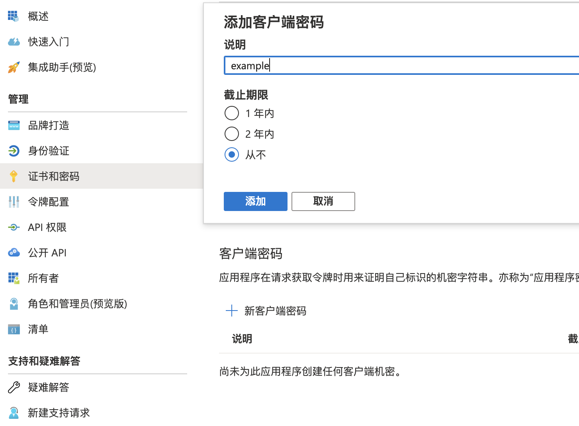The width and height of the screenshot is (579, 426).
Task: Open the API 权限 menu item
Action: (47, 227)
